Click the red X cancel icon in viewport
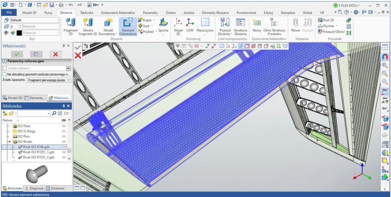The height and width of the screenshot is (197, 391). (78, 56)
